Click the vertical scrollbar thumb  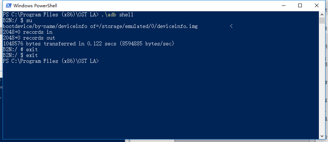click(322, 21)
